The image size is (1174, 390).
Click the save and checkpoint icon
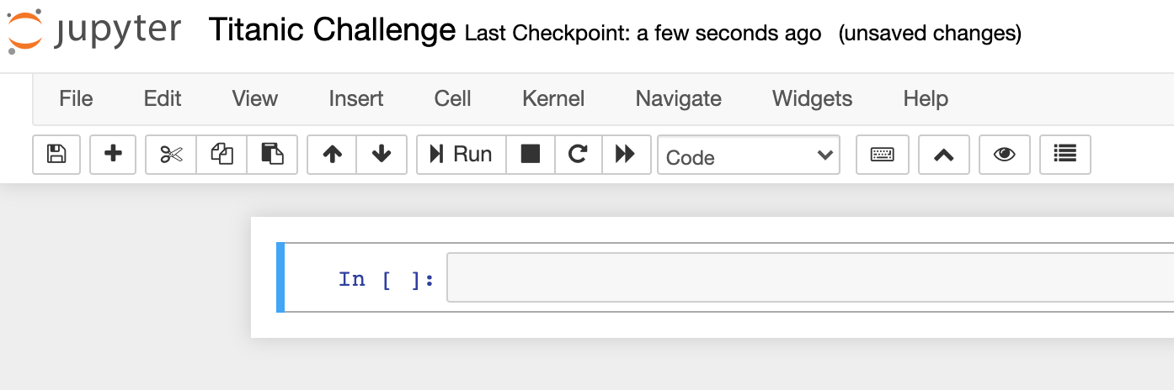tap(56, 155)
